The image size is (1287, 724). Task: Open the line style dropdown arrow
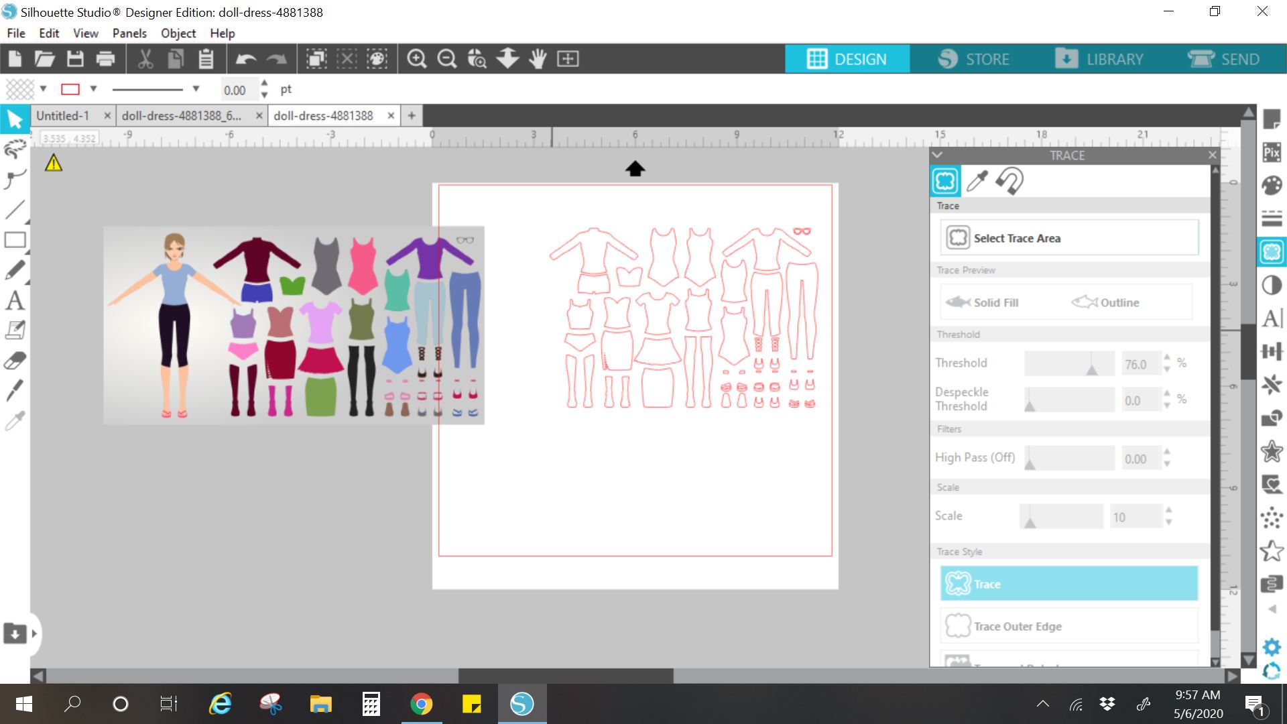196,88
